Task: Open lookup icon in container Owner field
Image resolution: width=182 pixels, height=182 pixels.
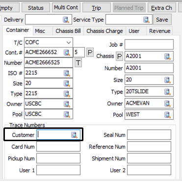Action: click(x=67, y=104)
